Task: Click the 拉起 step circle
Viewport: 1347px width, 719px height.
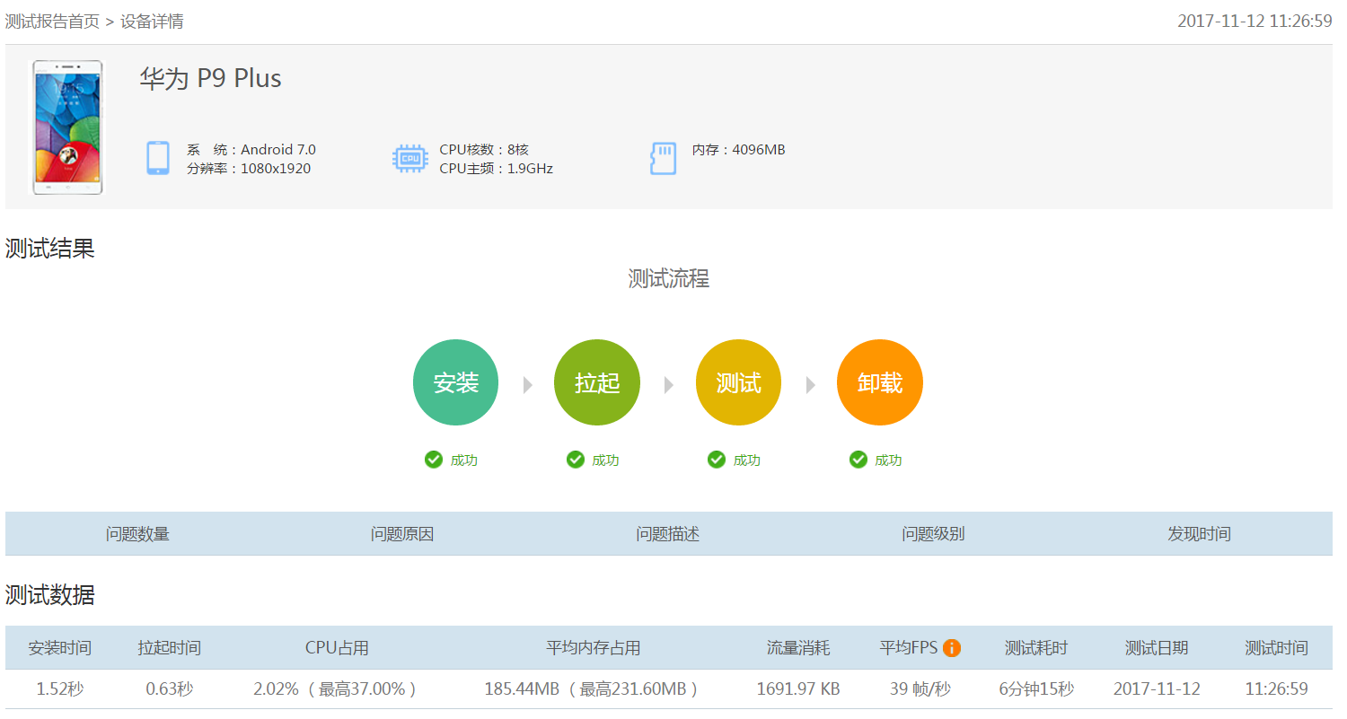Action: 597,382
